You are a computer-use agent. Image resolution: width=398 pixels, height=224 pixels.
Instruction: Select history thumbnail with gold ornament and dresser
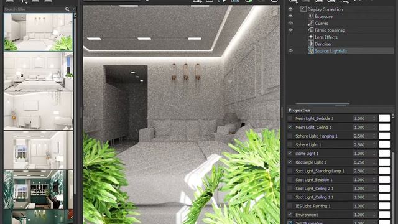tap(39, 111)
